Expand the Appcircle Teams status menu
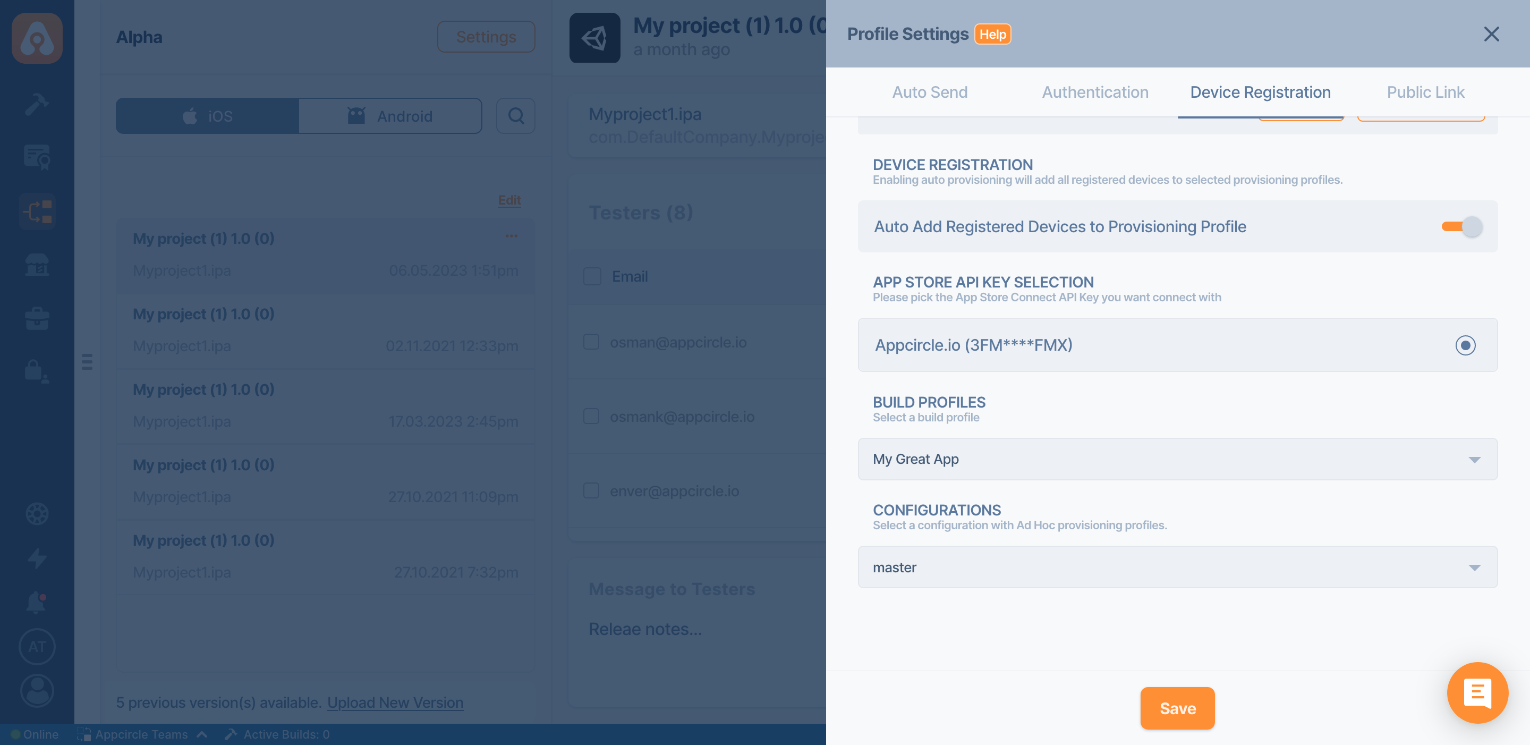 (x=141, y=734)
